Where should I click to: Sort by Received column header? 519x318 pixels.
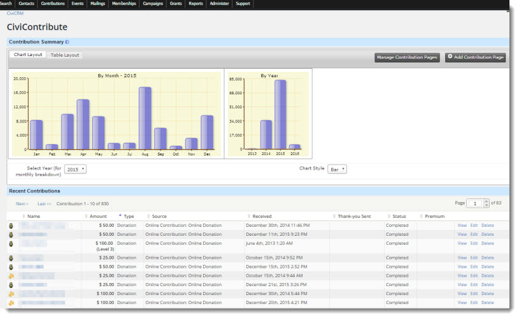click(x=262, y=216)
